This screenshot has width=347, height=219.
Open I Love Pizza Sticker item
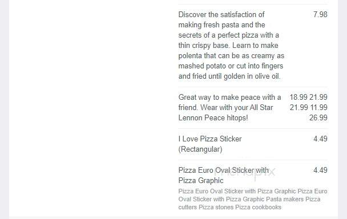click(210, 144)
